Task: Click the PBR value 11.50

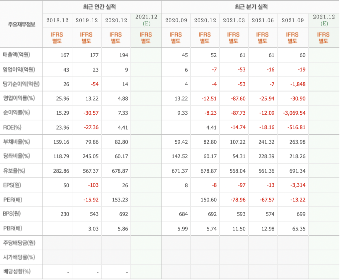Action: 239,229
